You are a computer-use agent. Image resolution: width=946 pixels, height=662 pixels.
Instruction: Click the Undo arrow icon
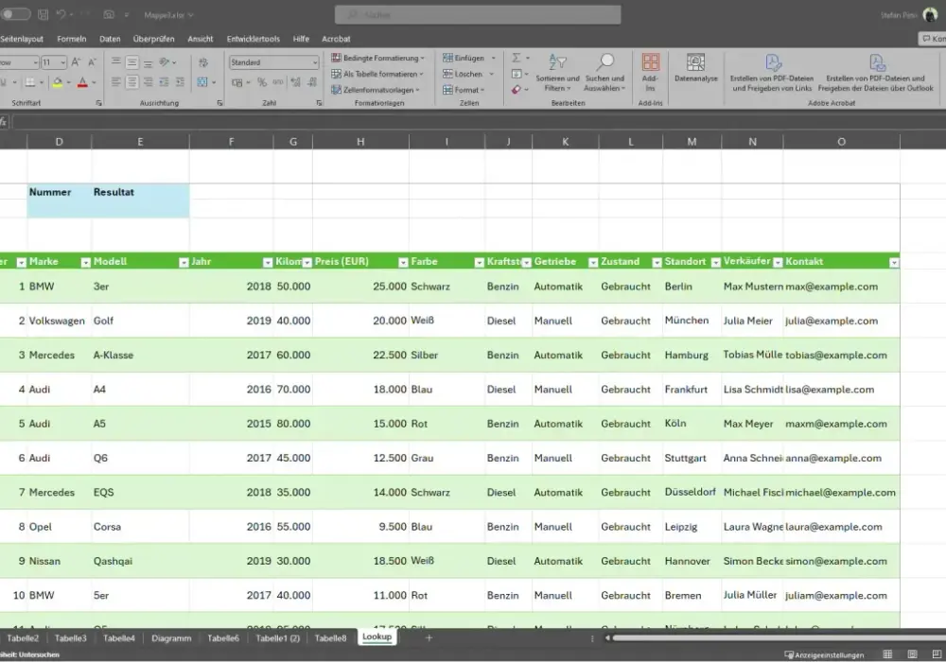61,14
